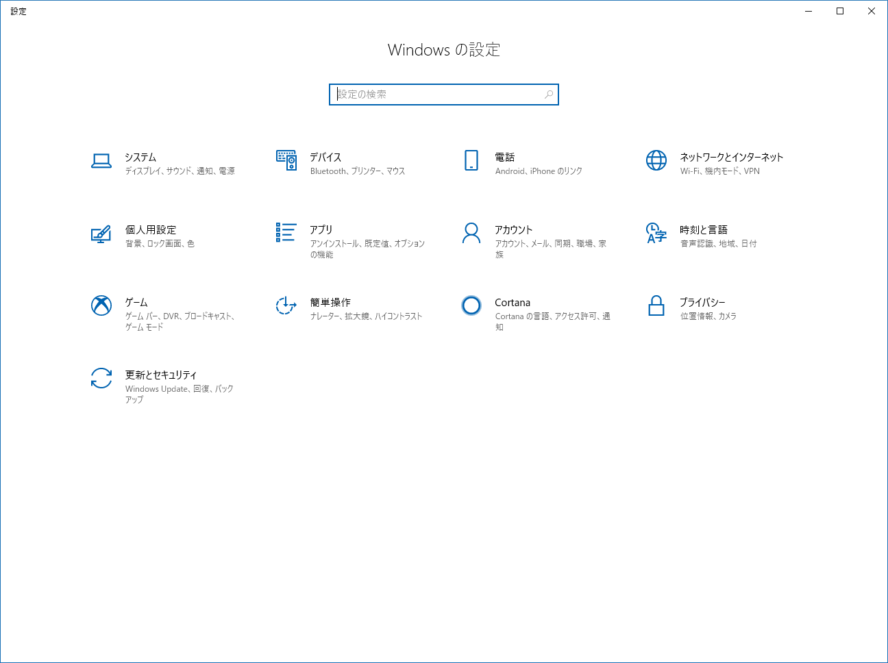The image size is (888, 663).
Task: Open the 更新とセキュリティ title text
Action: (161, 375)
